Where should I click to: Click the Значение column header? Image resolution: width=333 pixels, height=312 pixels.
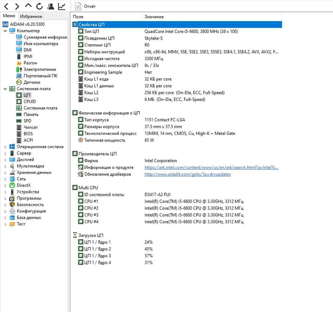(x=212, y=17)
